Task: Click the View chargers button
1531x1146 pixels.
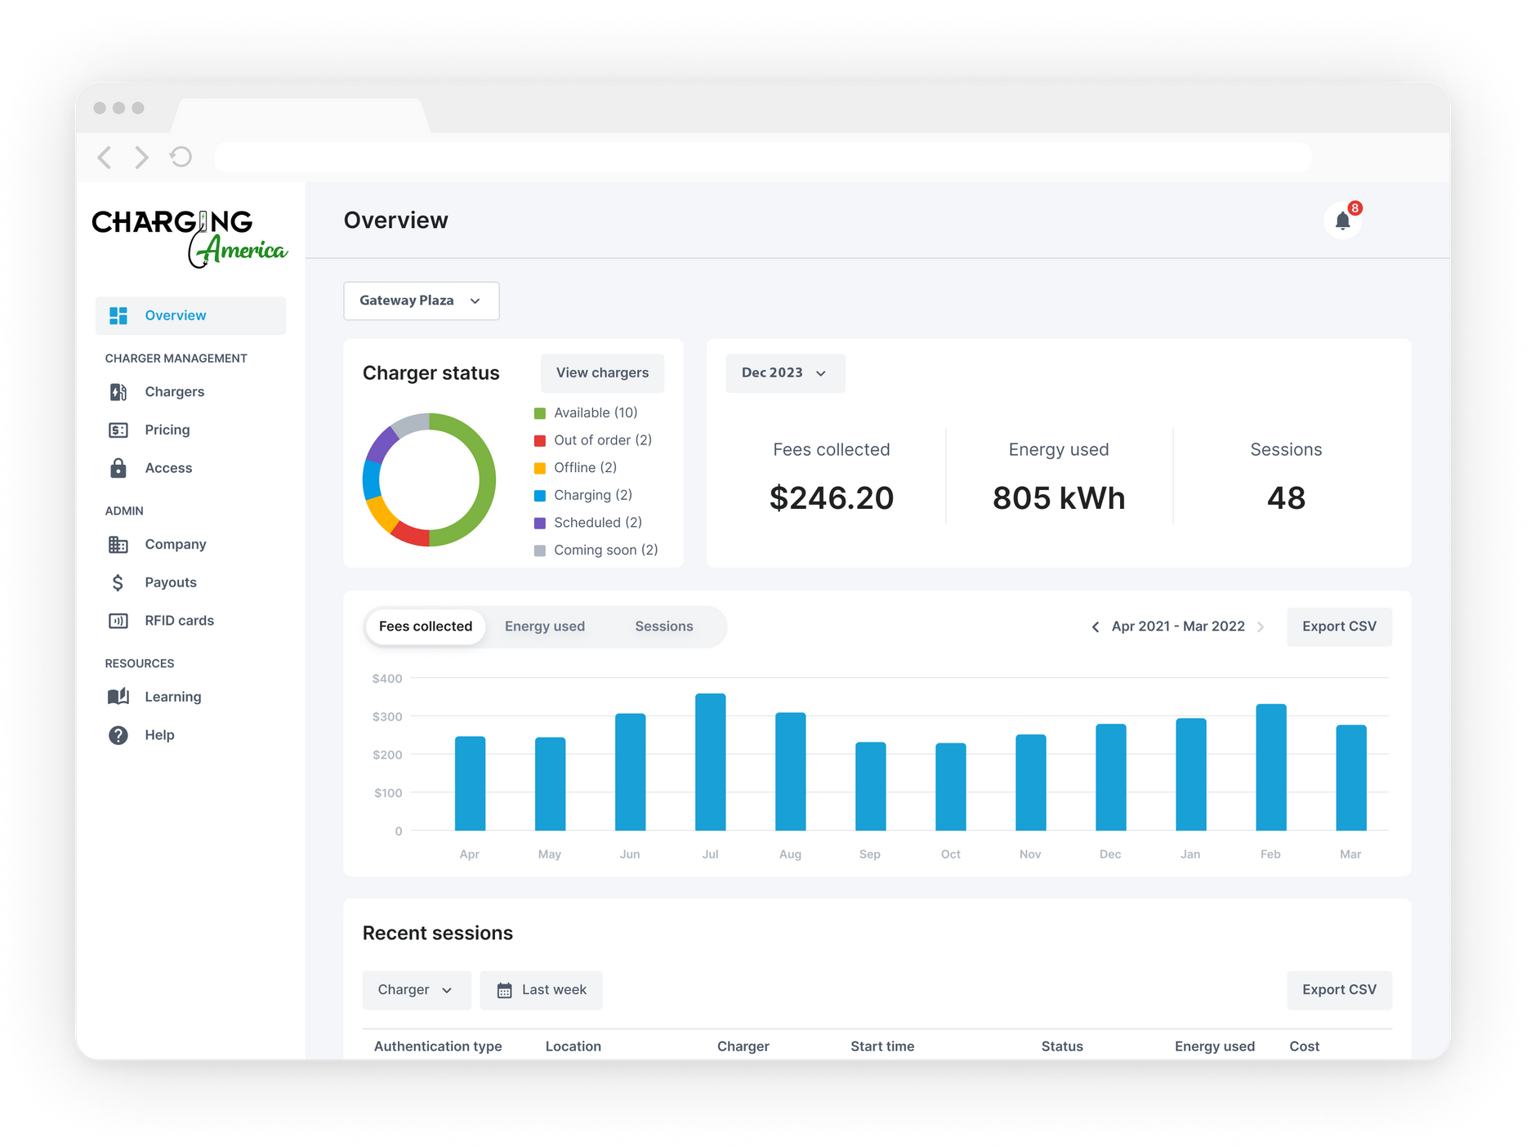Action: click(602, 373)
